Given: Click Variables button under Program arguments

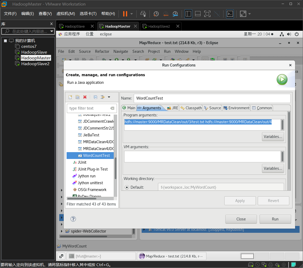Looking at the screenshot, I should (273, 137).
